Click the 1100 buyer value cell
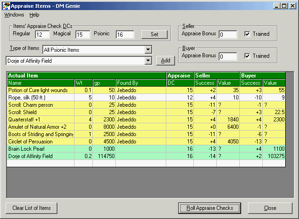The image size is (299, 219). click(x=274, y=149)
